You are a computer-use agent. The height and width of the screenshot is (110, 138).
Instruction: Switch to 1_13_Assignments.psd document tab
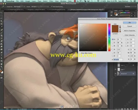click(15, 9)
